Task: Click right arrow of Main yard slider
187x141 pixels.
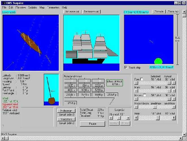Action: (x=174, y=91)
